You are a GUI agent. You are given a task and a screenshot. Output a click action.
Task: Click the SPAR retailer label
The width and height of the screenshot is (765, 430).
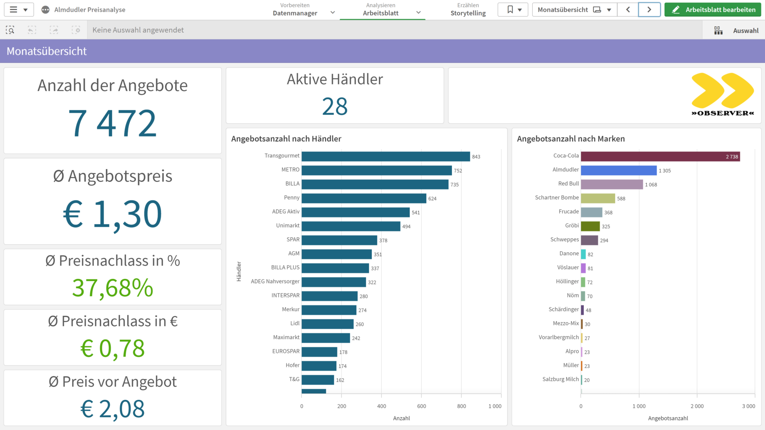[293, 239]
